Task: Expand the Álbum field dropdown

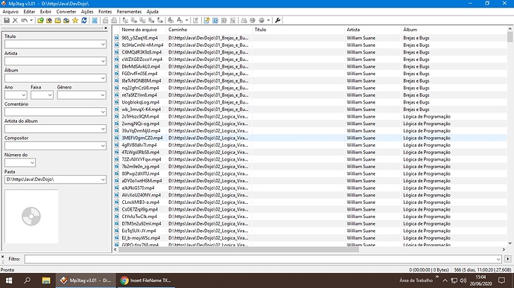Action: pos(103,78)
